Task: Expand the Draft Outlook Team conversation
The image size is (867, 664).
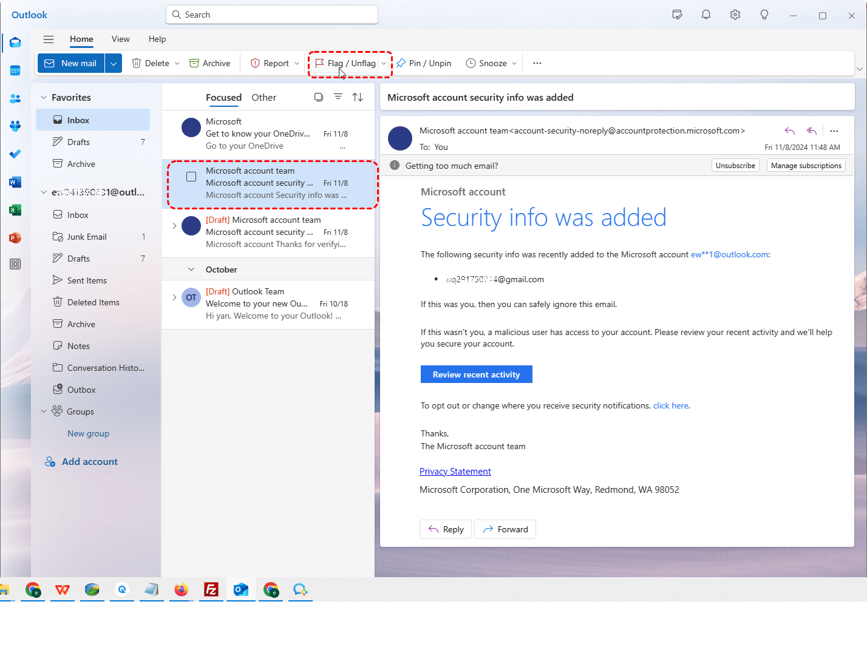Action: click(174, 297)
